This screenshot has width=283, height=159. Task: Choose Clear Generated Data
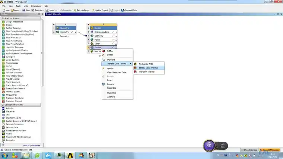[117, 72]
